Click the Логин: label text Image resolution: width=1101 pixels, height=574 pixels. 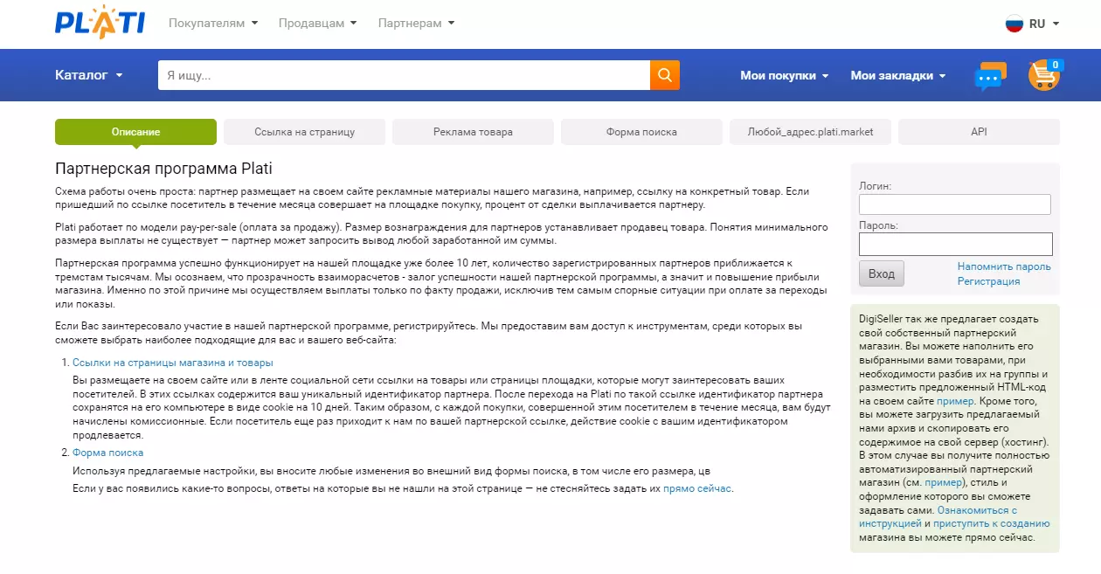(x=876, y=186)
